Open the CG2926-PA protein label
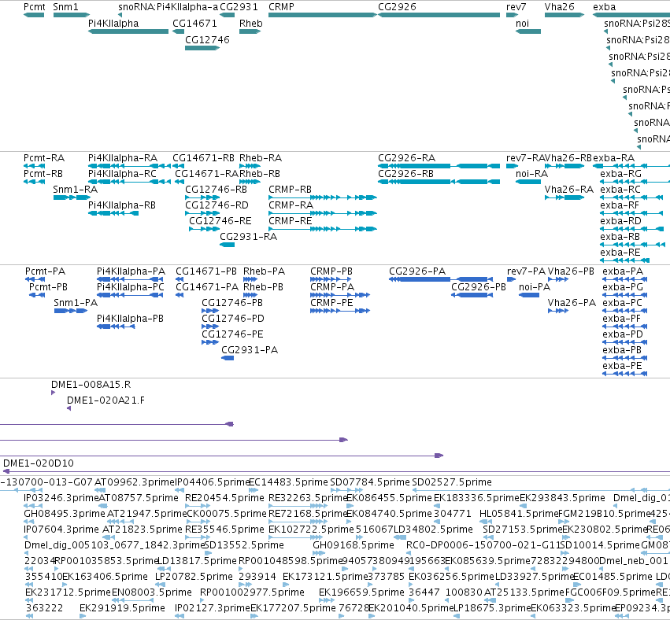The image size is (670, 620). 417,271
